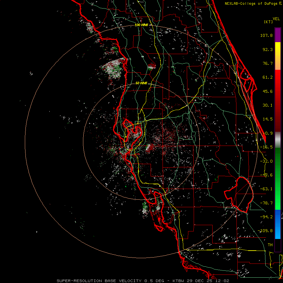The image size is (283, 283).
Task: Click the -0.9 velocity scale value
Action: pyautogui.click(x=268, y=133)
